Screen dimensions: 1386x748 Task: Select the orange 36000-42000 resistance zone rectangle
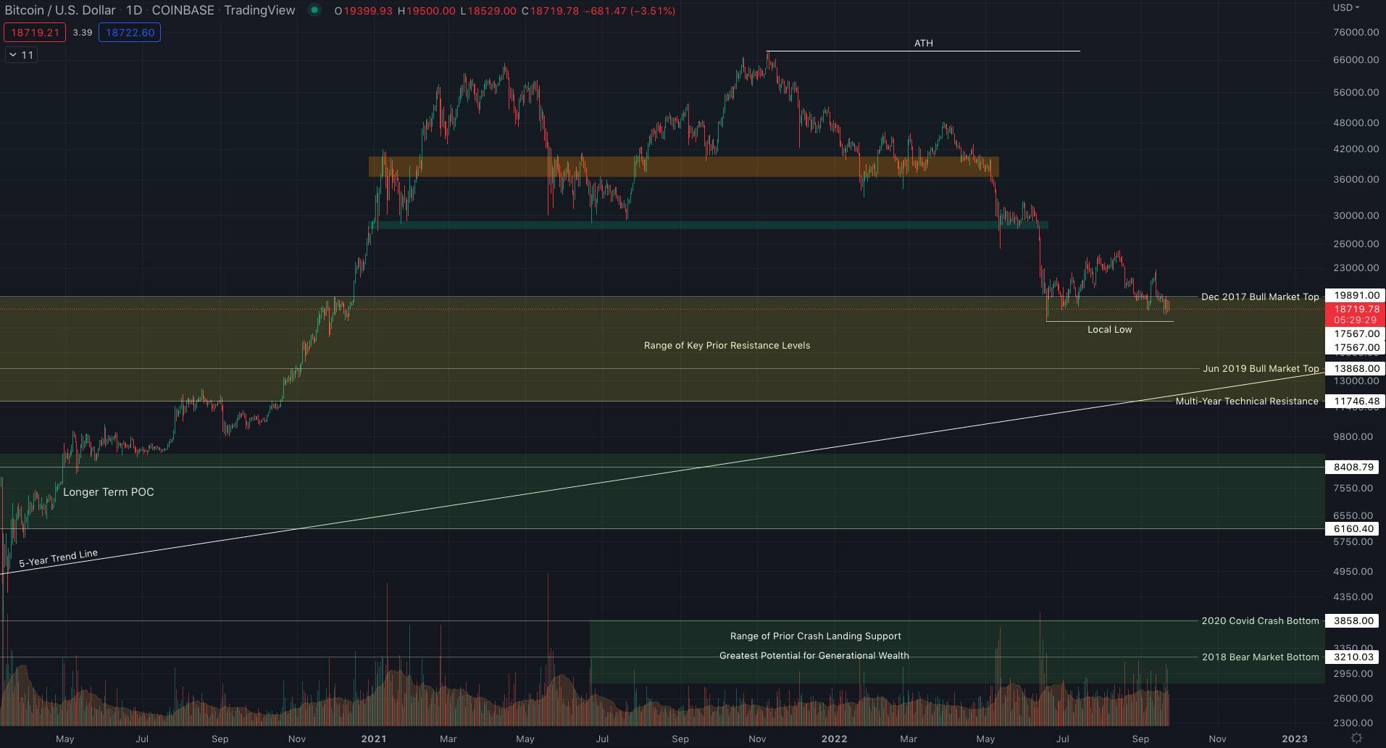point(683,167)
